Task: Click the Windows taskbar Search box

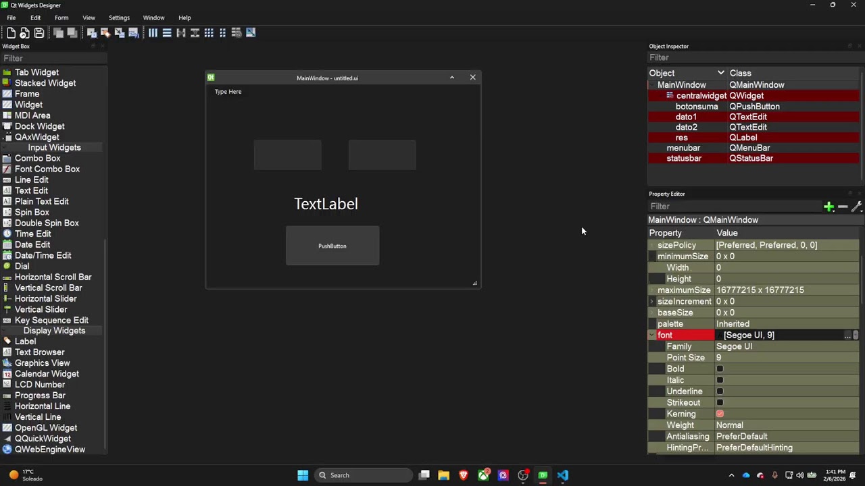Action: point(364,475)
